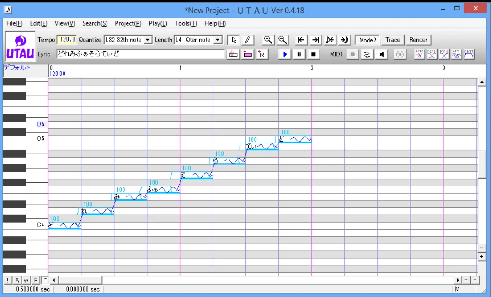The width and height of the screenshot is (491, 297).
Task: Click the MIDI record button
Action: (x=352, y=54)
